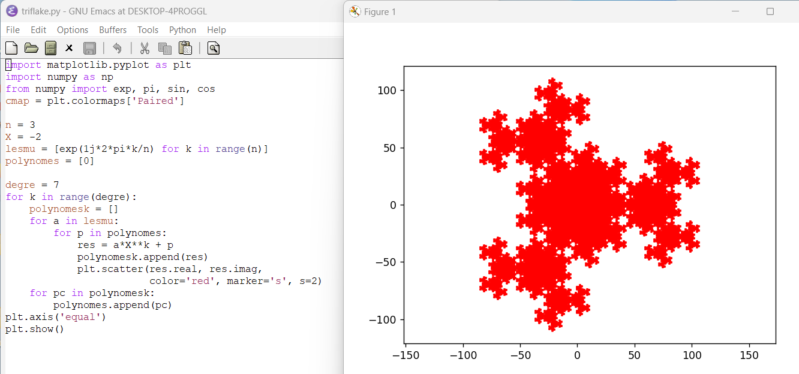This screenshot has width=799, height=374.
Task: Cut selection using the scissors icon
Action: [145, 48]
